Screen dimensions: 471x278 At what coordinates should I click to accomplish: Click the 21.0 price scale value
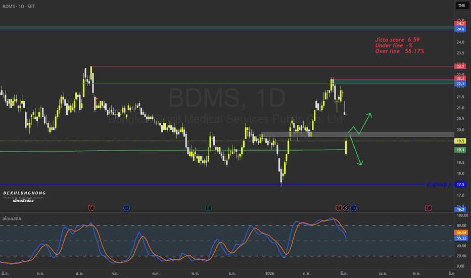tap(460, 108)
